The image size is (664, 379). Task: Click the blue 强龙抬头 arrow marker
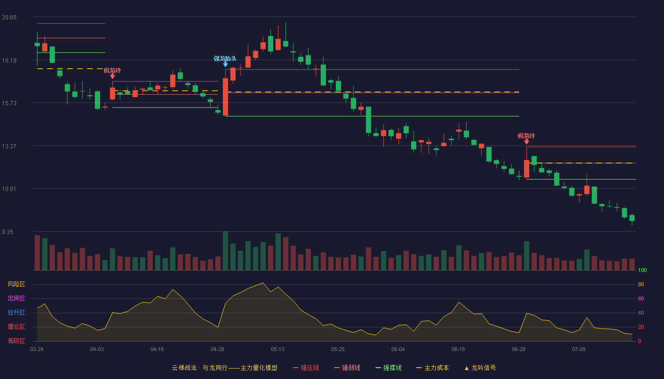point(225,64)
